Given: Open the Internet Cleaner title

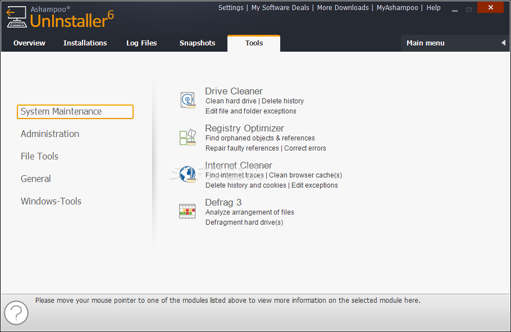Looking at the screenshot, I should pos(239,165).
